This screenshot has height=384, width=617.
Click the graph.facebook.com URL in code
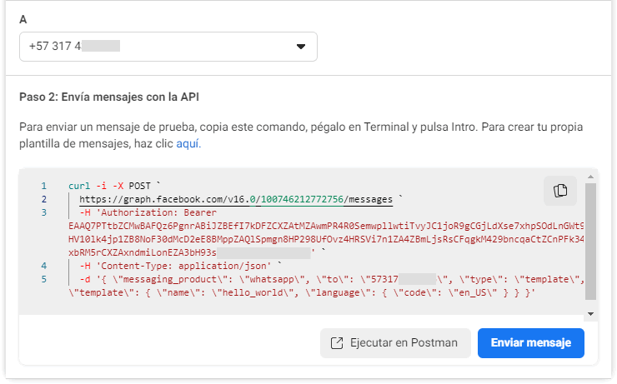(x=236, y=199)
